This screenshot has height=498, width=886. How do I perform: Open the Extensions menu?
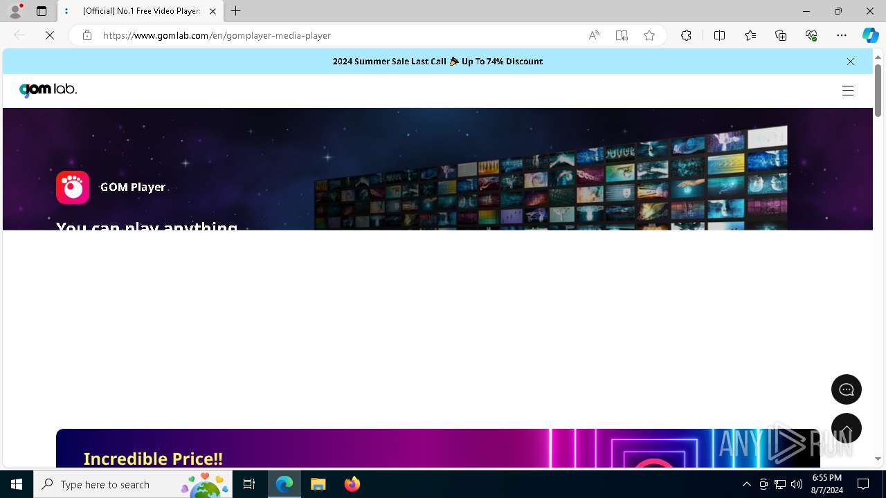point(686,35)
